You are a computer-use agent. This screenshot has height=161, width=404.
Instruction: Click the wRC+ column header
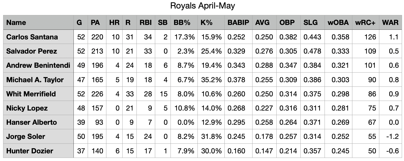365,22
